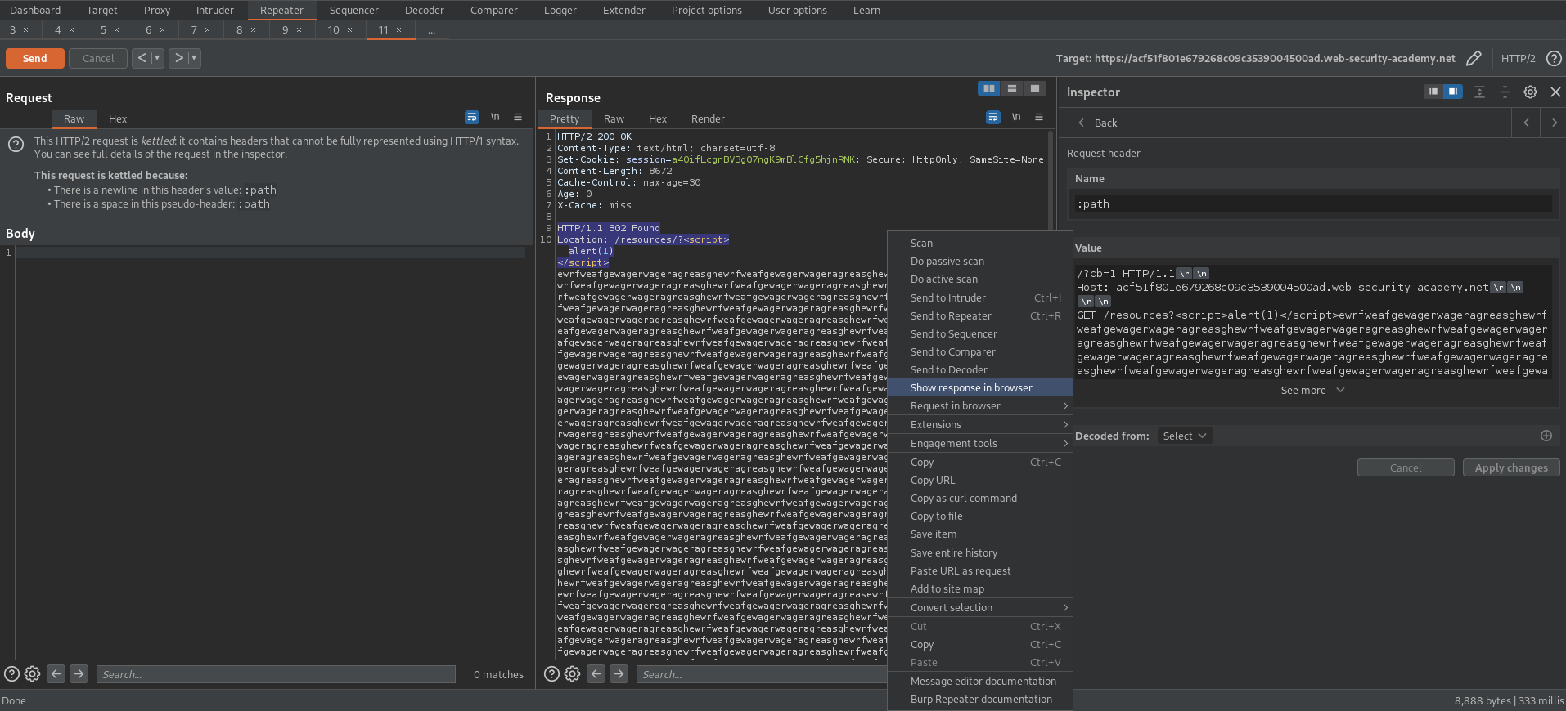
Task: Open the kettled request help icon
Action: pos(16,145)
